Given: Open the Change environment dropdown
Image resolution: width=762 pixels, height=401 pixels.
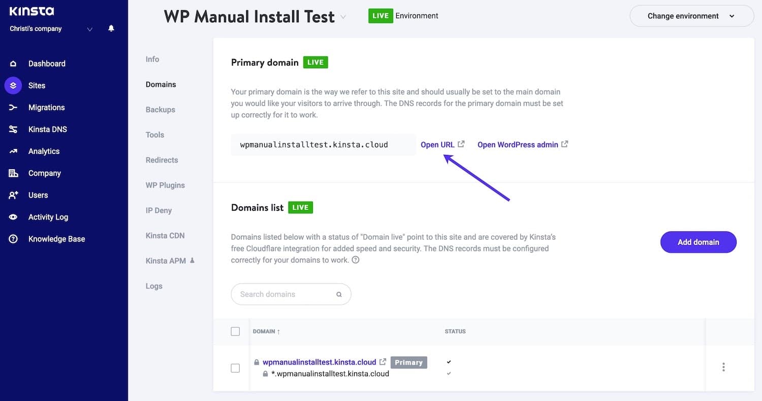Looking at the screenshot, I should [x=691, y=16].
